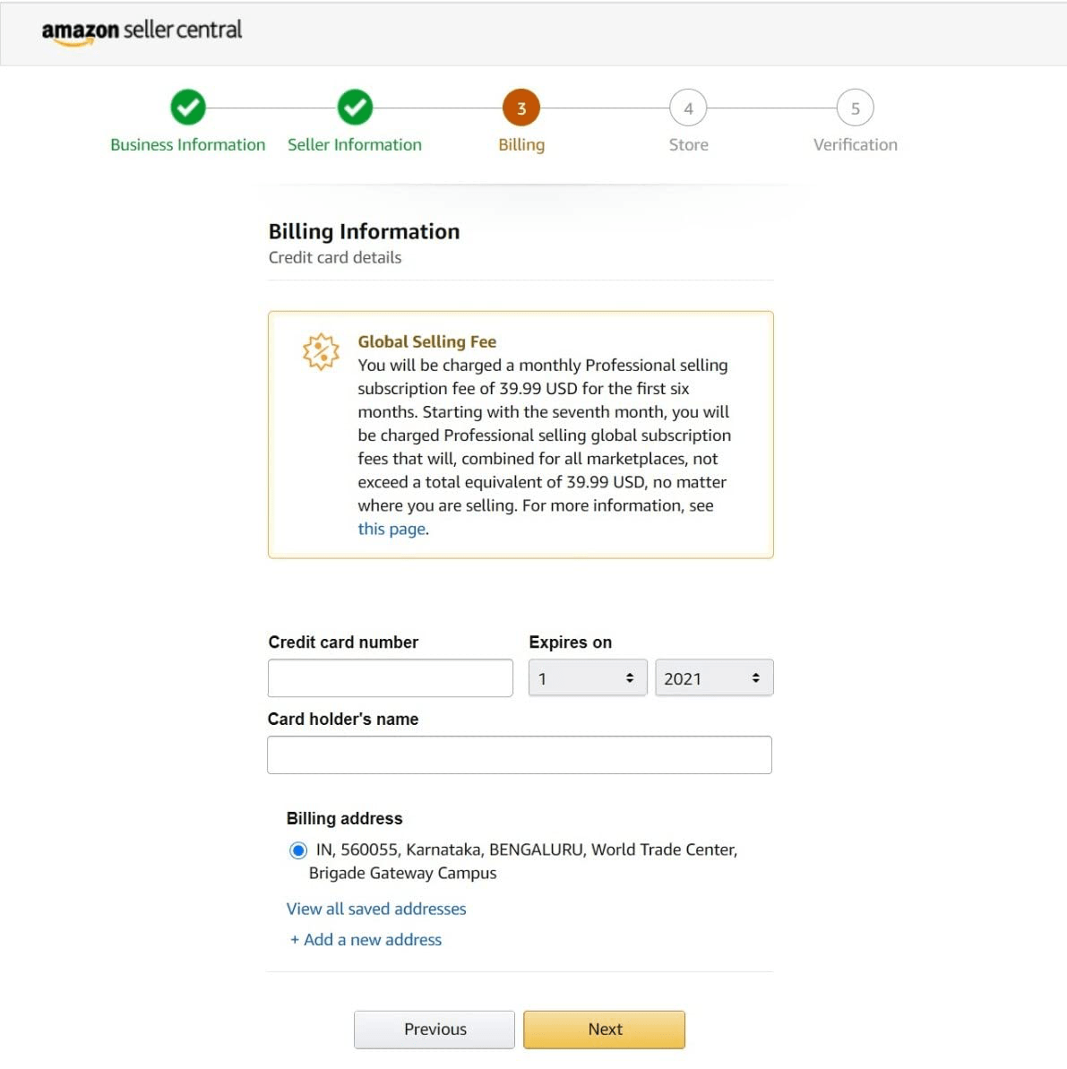Add a new address
1067x1069 pixels.
point(366,939)
